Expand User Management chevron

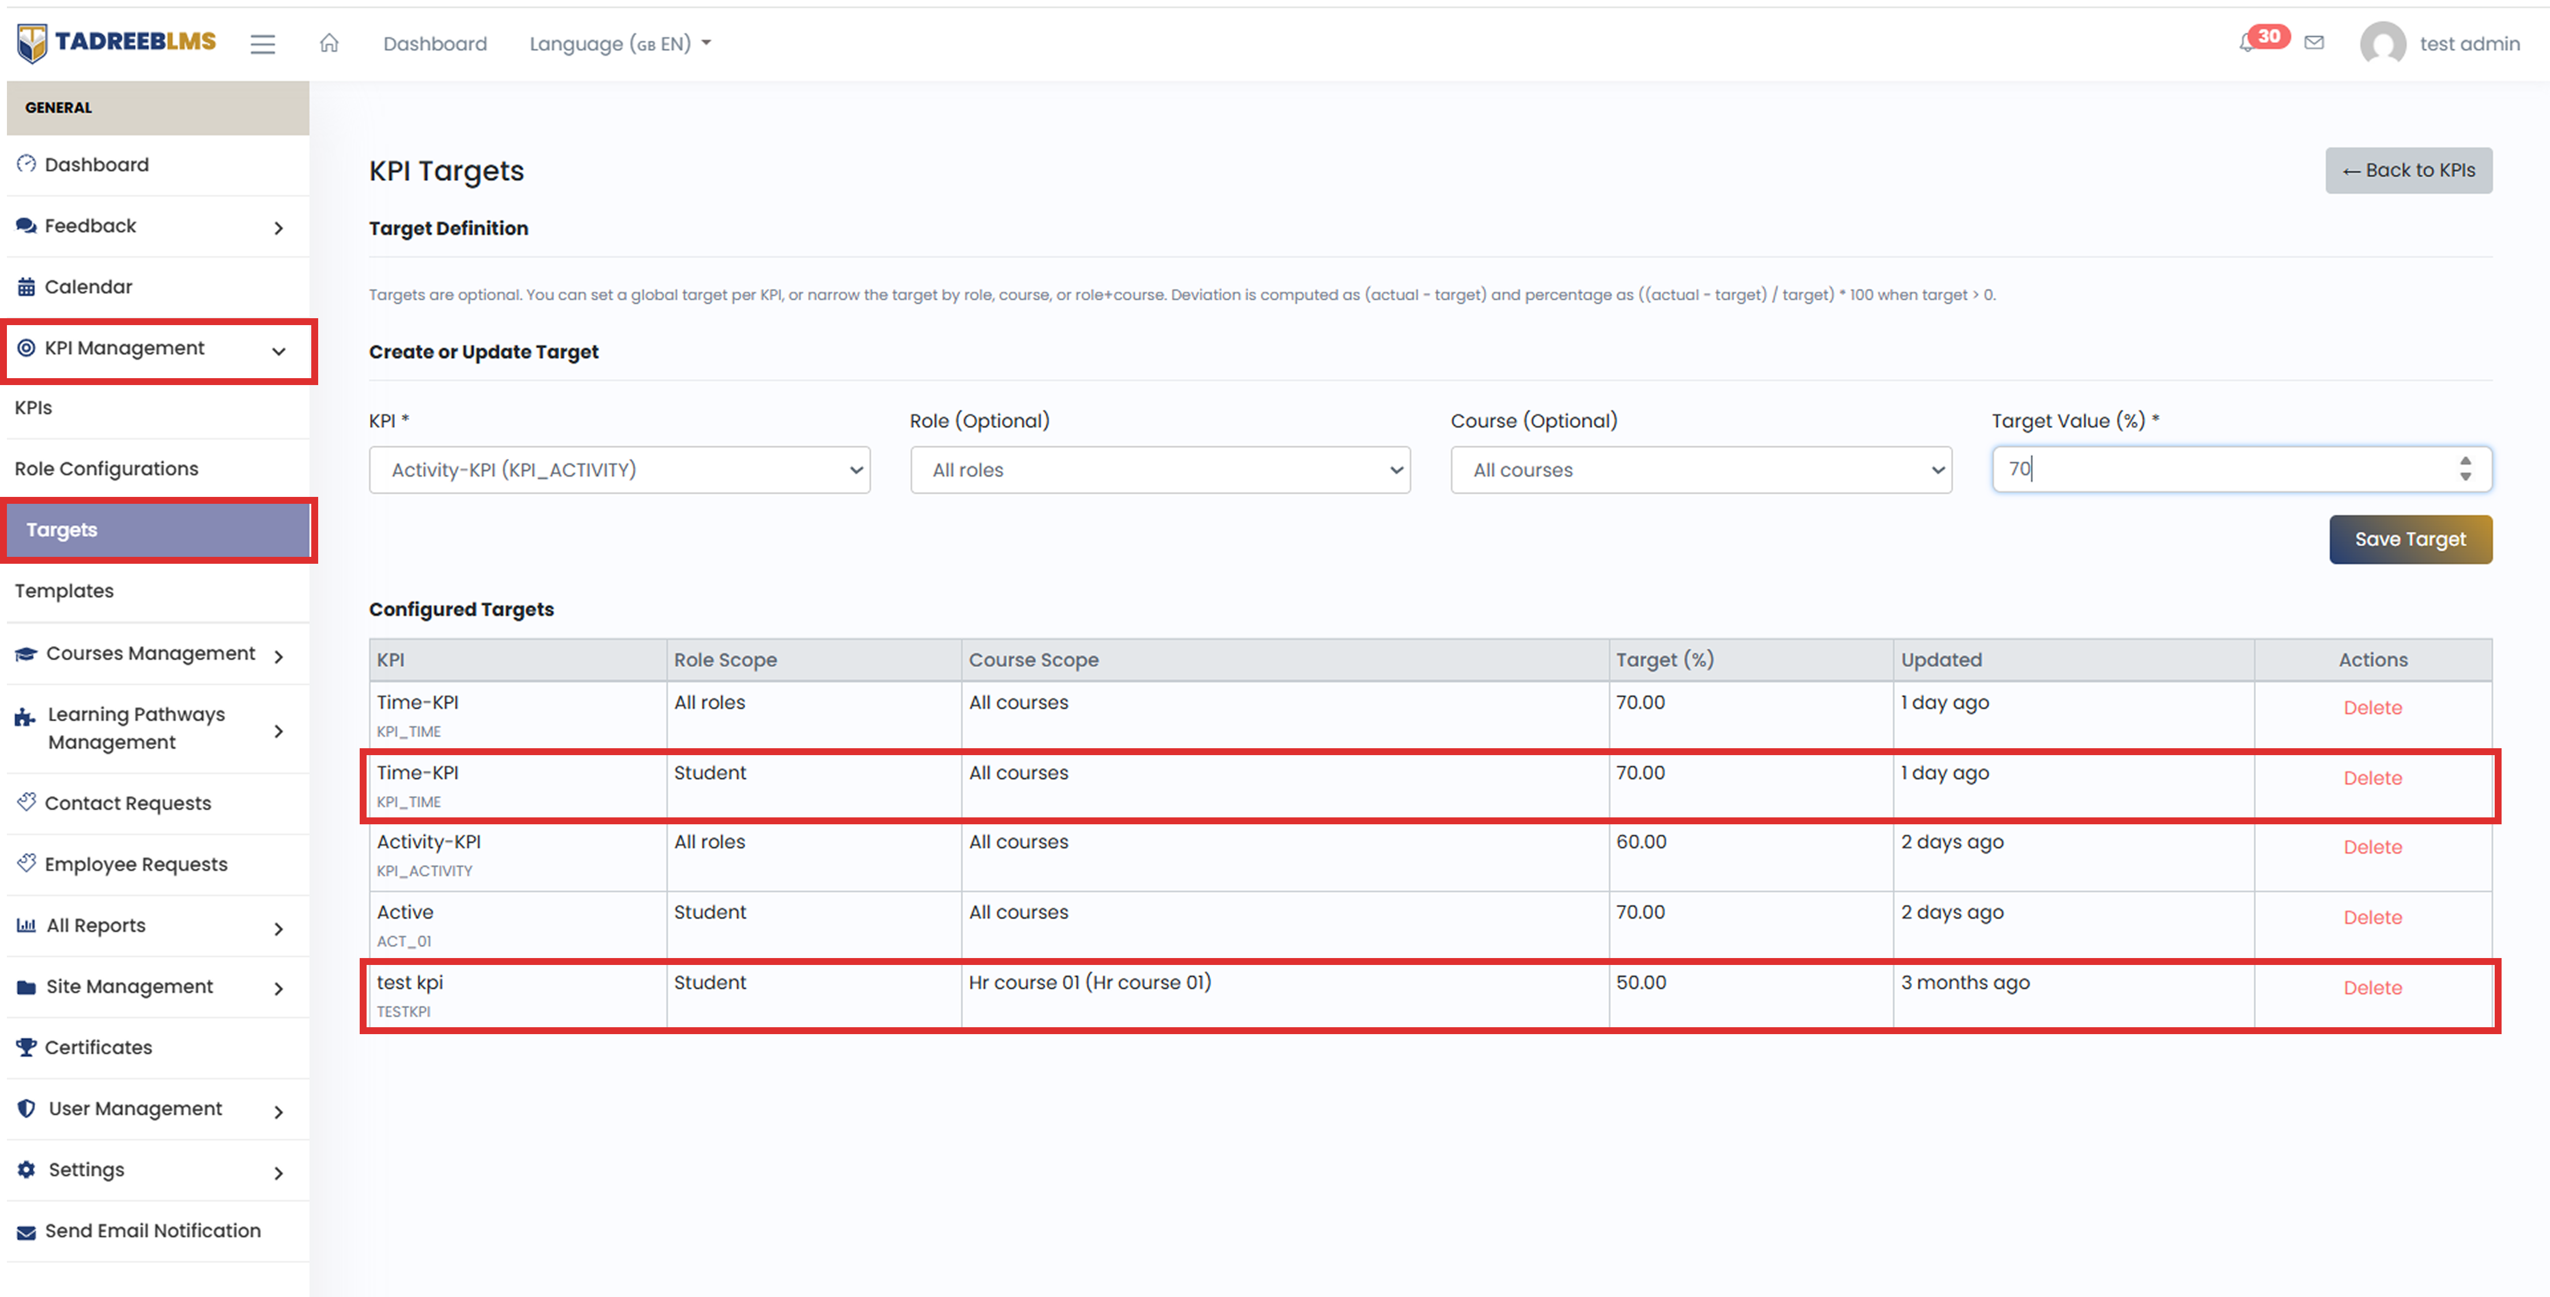tap(279, 1112)
